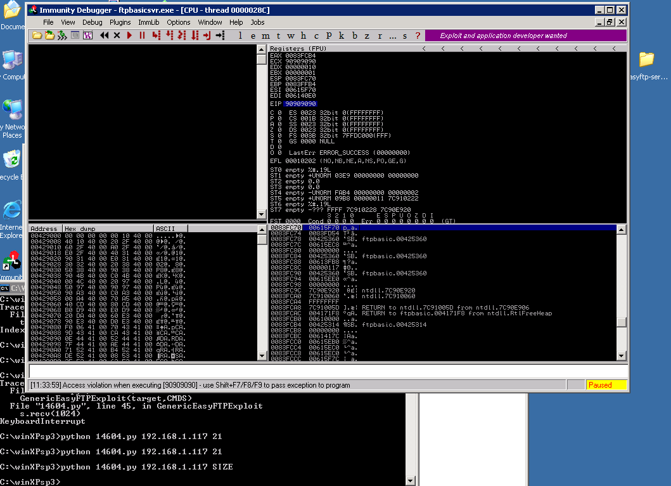Click the Open file folder icon
This screenshot has height=486, width=671.
(37, 36)
